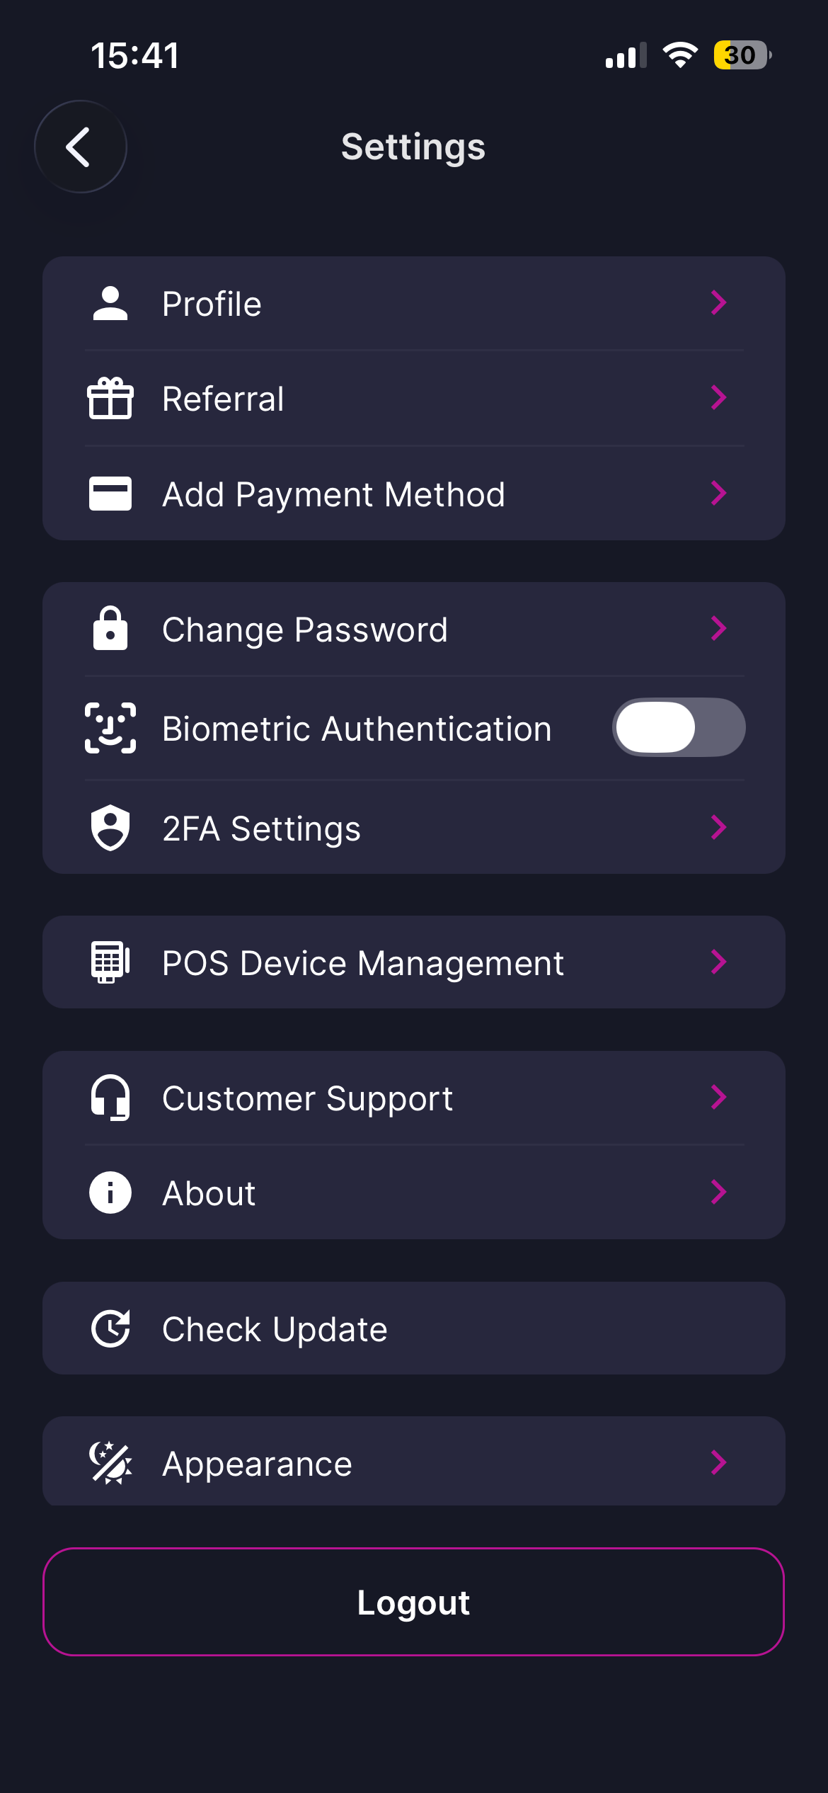Tap the 2FA shield icon

pyautogui.click(x=110, y=827)
